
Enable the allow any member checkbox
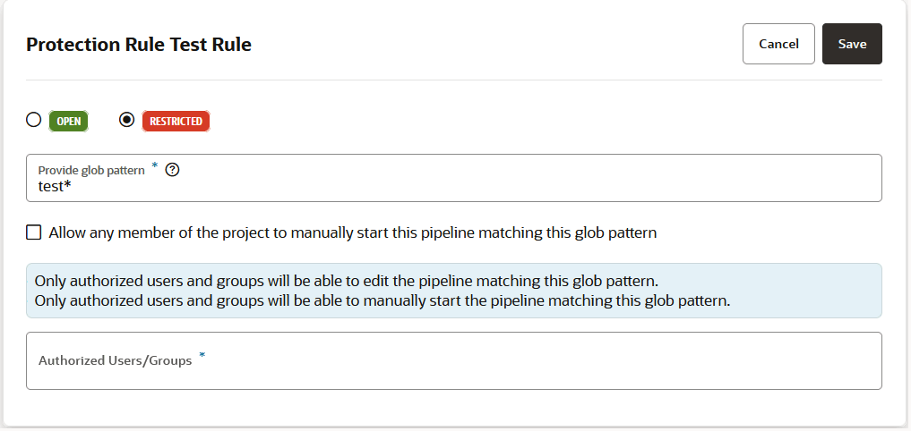(34, 232)
